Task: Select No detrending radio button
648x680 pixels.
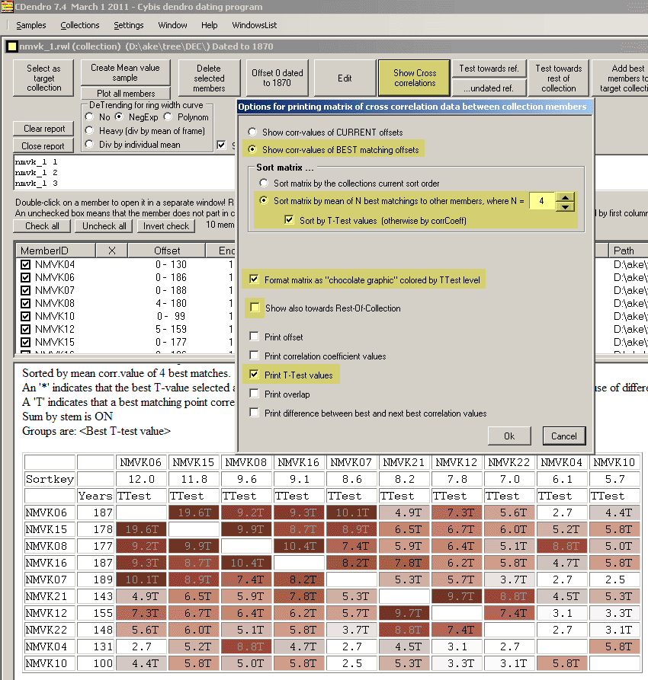Action: tap(89, 117)
